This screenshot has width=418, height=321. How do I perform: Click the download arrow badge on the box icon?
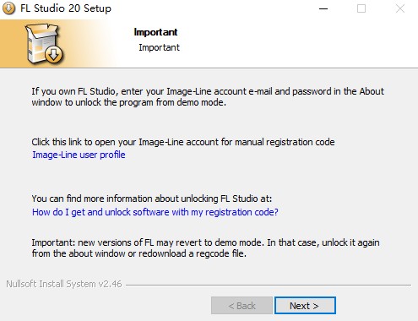[x=53, y=55]
